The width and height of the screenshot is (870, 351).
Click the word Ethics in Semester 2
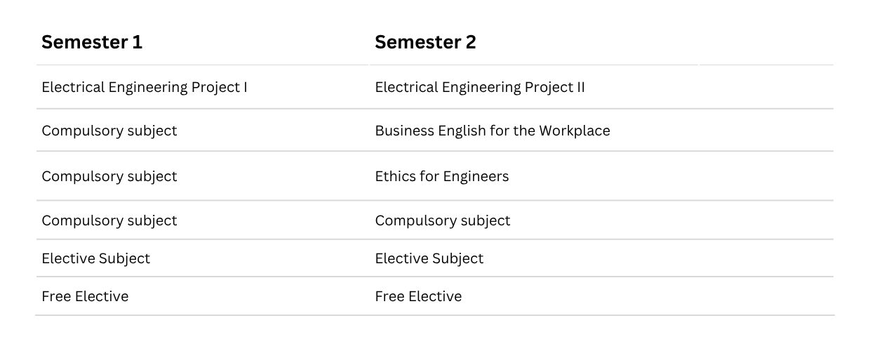pyautogui.click(x=395, y=176)
